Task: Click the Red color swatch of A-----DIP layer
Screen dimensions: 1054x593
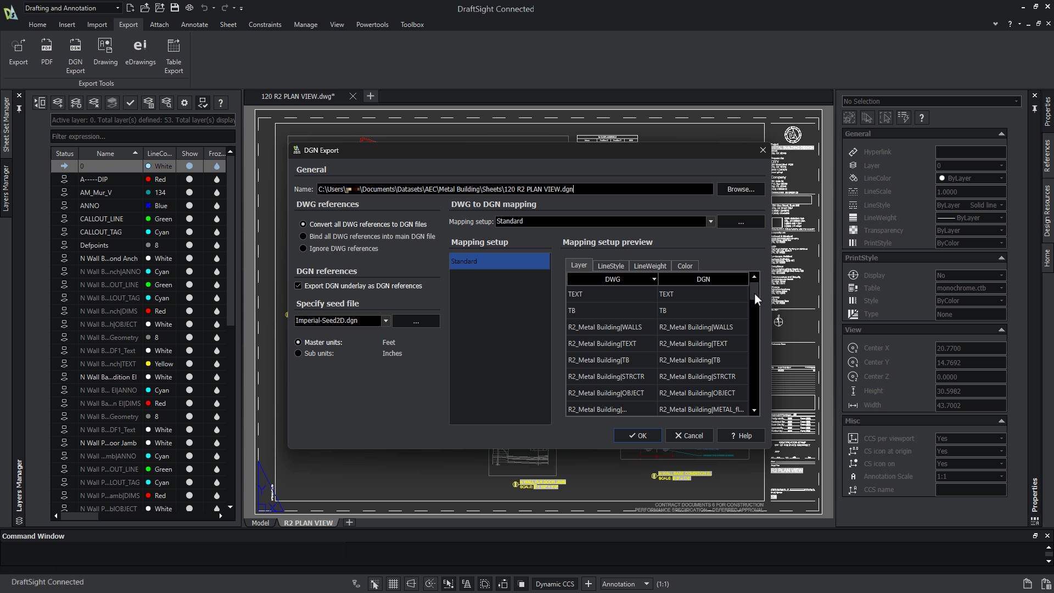Action: click(x=148, y=180)
